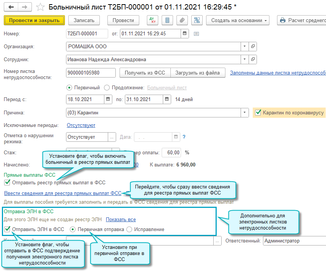Open the Отсутствуют excluded periods link
This screenshot has height=274, width=326.
[81, 125]
